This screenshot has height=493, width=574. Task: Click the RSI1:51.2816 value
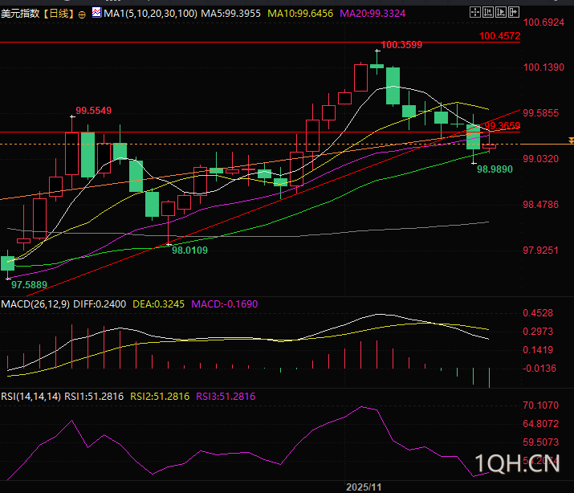coord(94,397)
